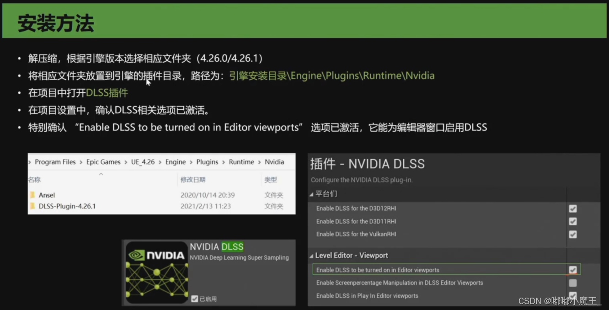Select the NVIDIA DLSS plugin logo thumbnail
The image size is (609, 310).
pos(157,273)
